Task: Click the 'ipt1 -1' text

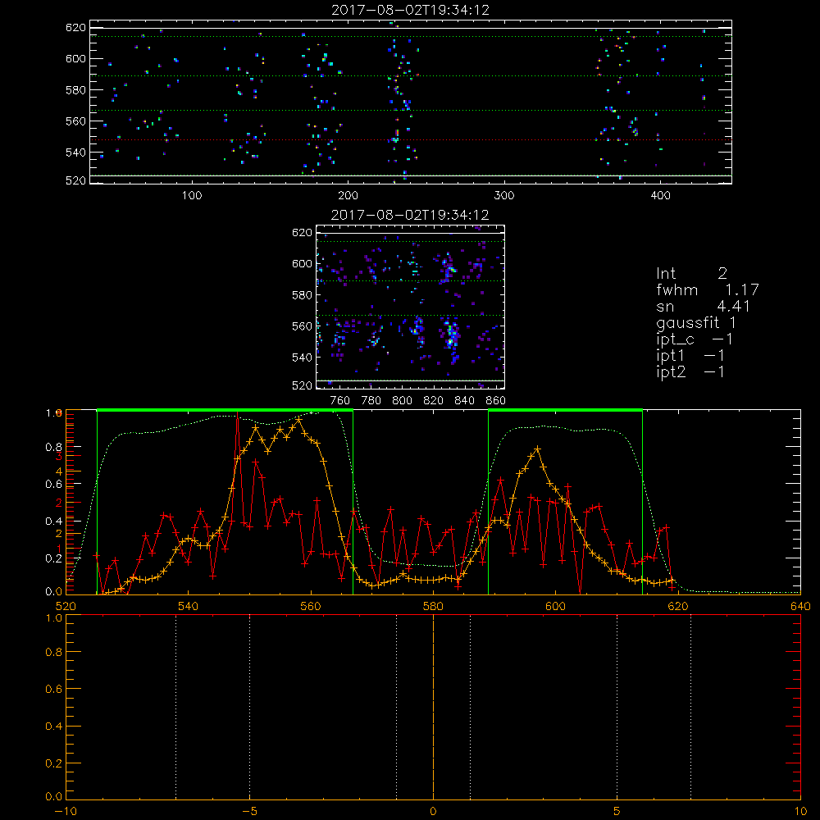Action: 690,356
